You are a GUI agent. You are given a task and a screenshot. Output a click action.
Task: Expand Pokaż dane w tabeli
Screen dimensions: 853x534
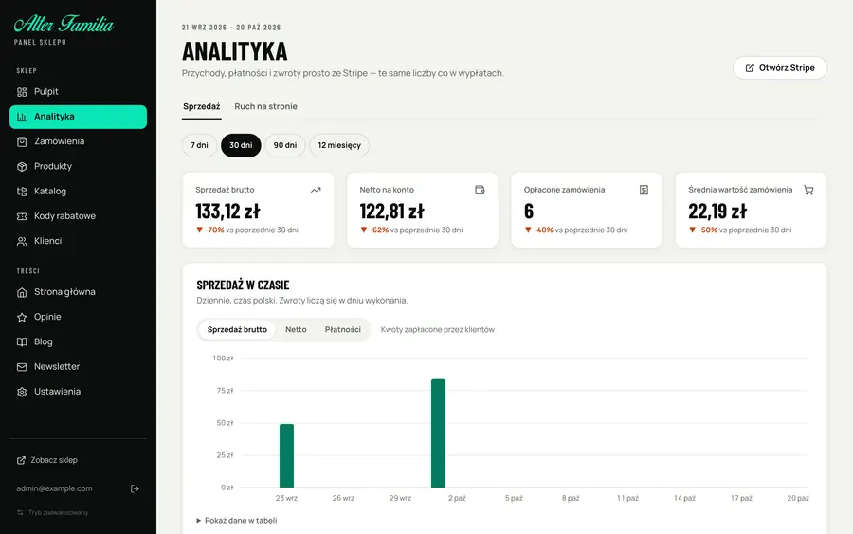click(237, 521)
